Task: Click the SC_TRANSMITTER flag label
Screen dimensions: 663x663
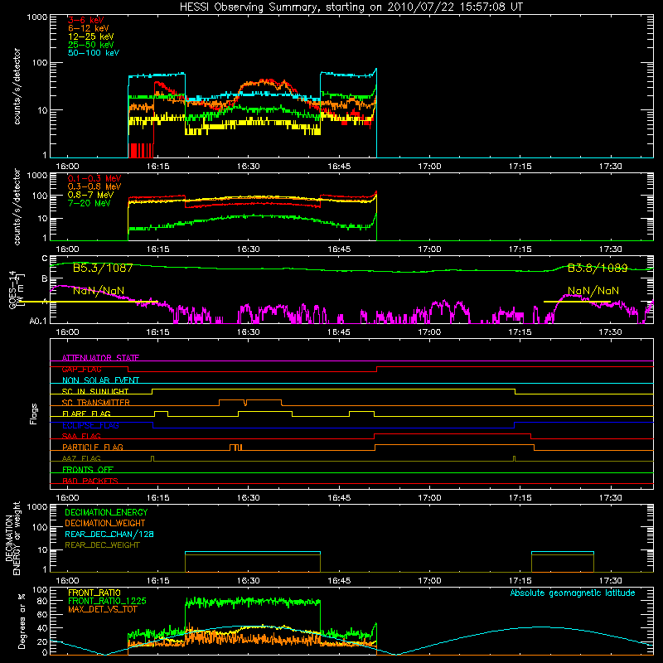Action: pos(96,403)
